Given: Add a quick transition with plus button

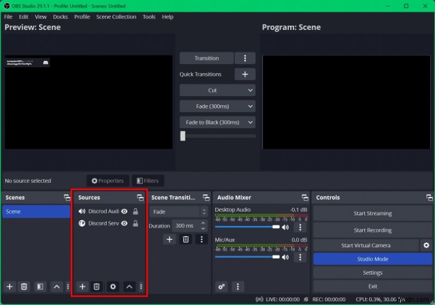Looking at the screenshot, I should (245, 74).
